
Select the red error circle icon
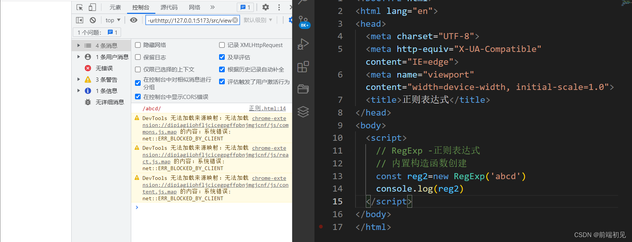coord(88,68)
